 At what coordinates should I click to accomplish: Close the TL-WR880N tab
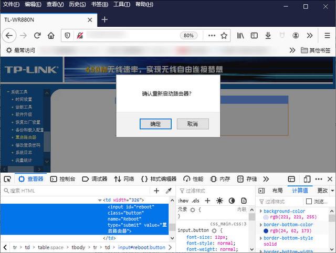[90, 20]
